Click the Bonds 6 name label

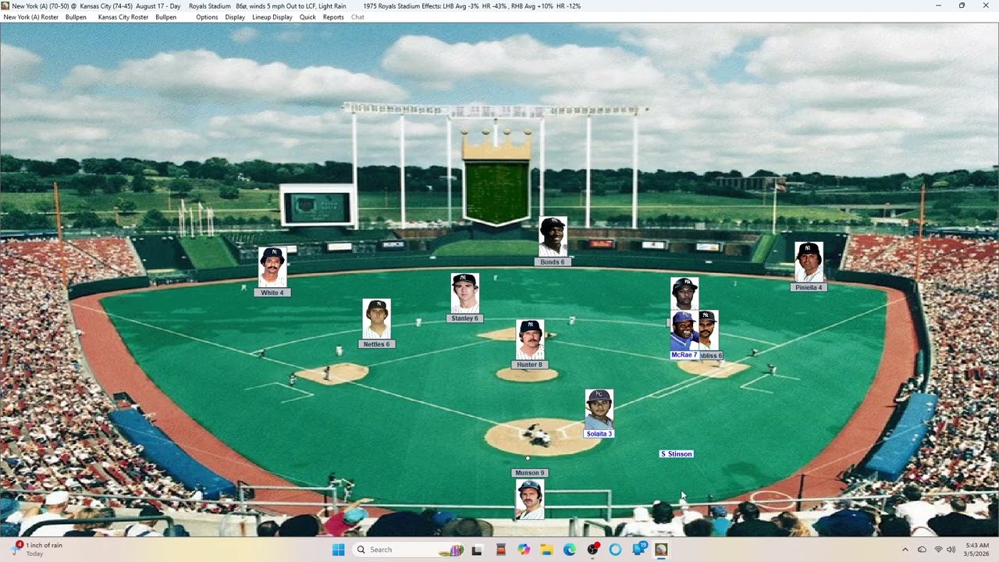[553, 262]
